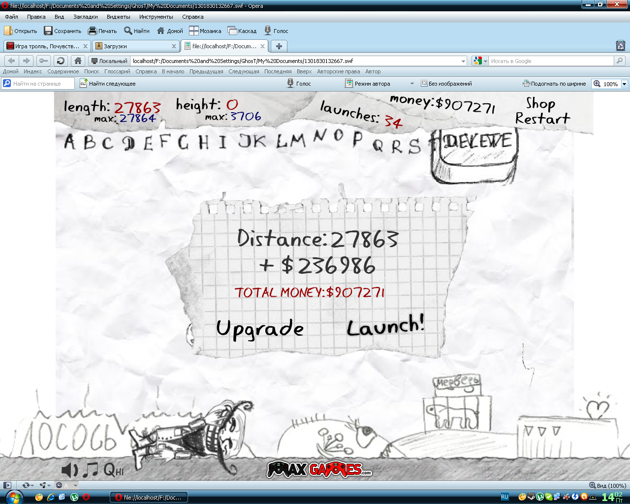630x504 pixels.
Task: Click the Печать printer toolbar icon
Action: point(93,31)
